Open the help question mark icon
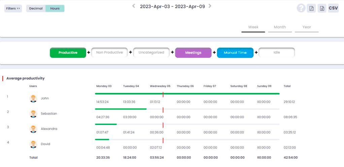This screenshot has height=167, width=344. [x=301, y=8]
